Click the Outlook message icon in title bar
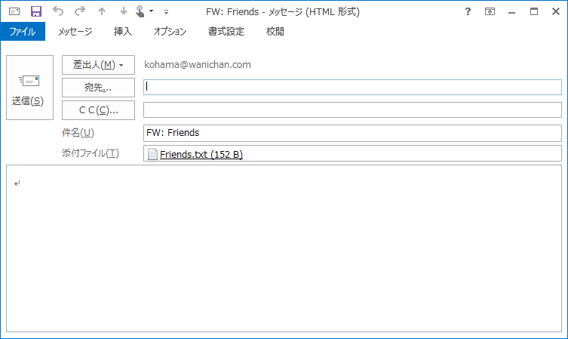568x339 pixels. [14, 12]
